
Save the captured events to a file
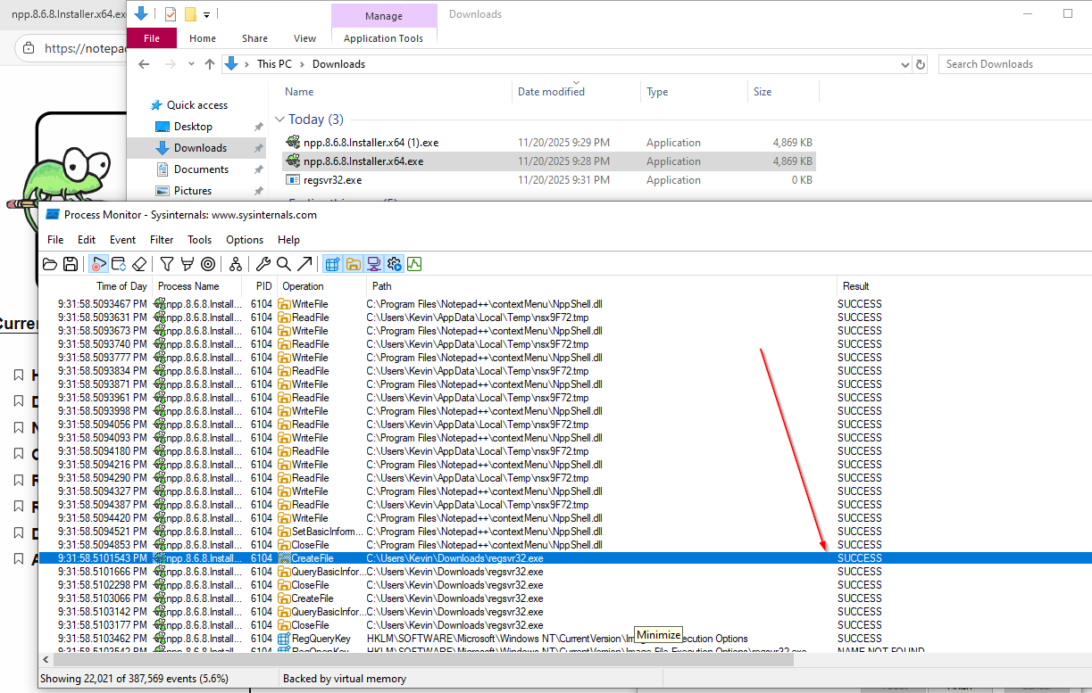point(71,263)
